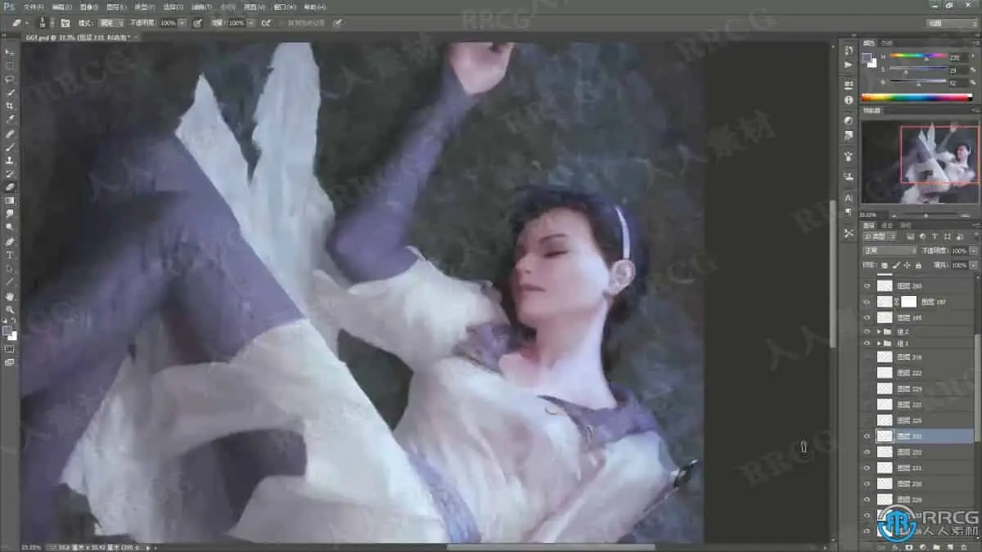The height and width of the screenshot is (552, 982).
Task: Toggle Quick Mask mode in toolbox
Action: [x=10, y=349]
